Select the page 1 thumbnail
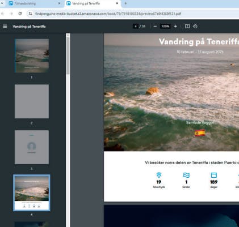Image resolution: width=239 pixels, height=227 pixels. pos(32,55)
